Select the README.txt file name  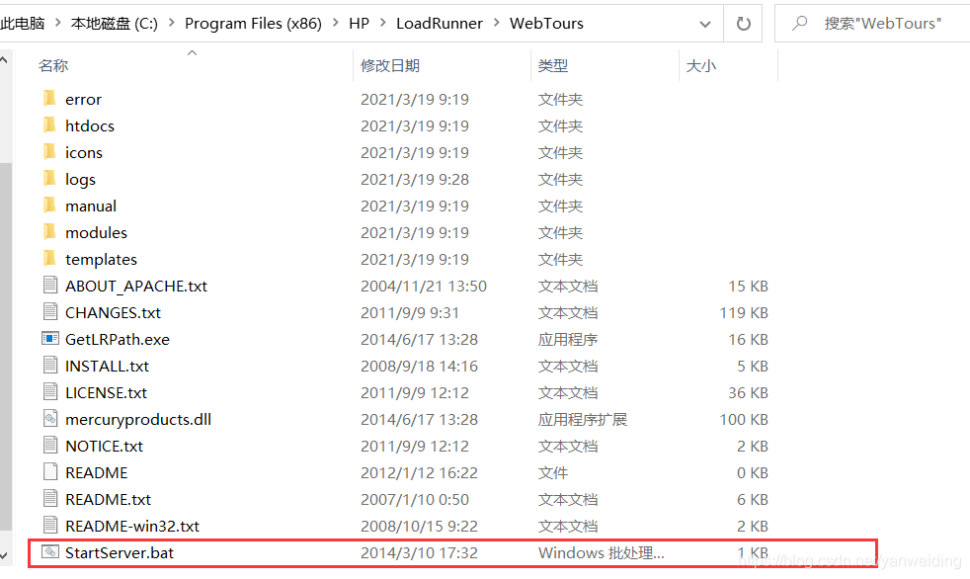click(109, 499)
